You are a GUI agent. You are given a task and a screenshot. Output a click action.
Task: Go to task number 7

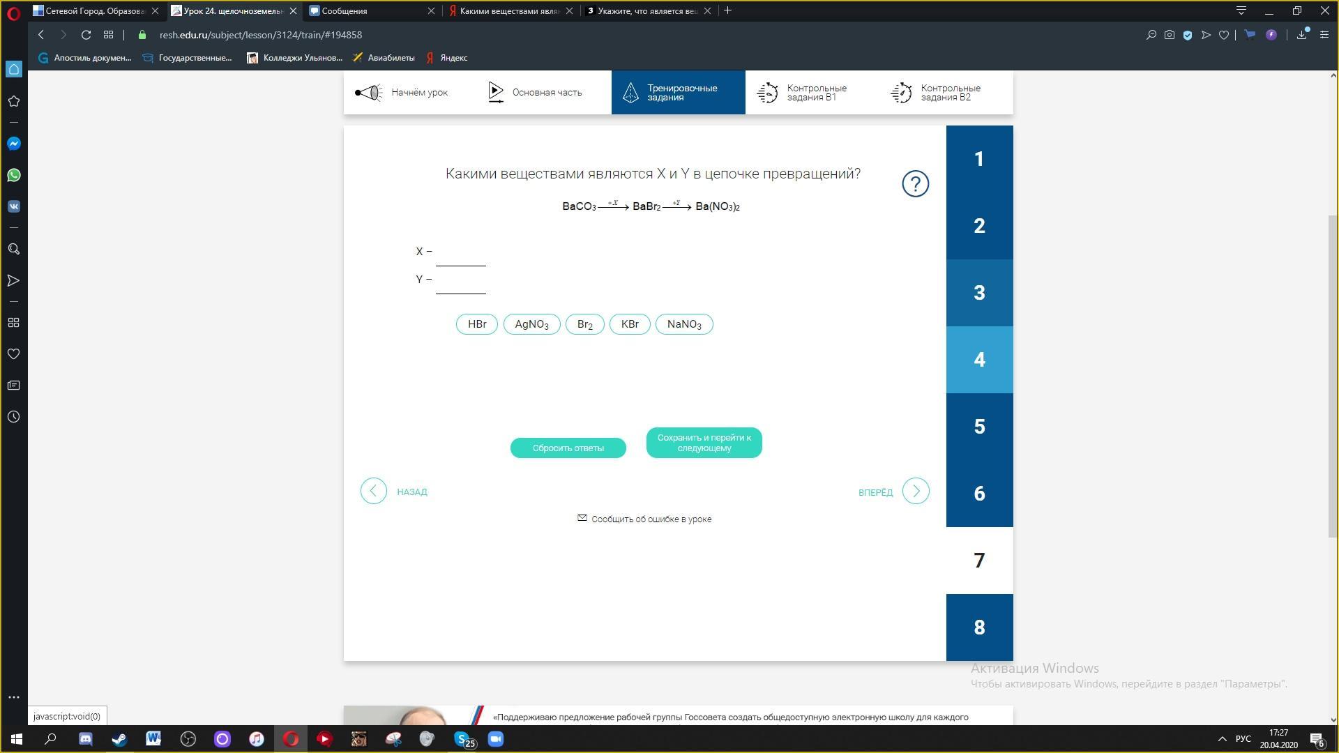tap(979, 561)
